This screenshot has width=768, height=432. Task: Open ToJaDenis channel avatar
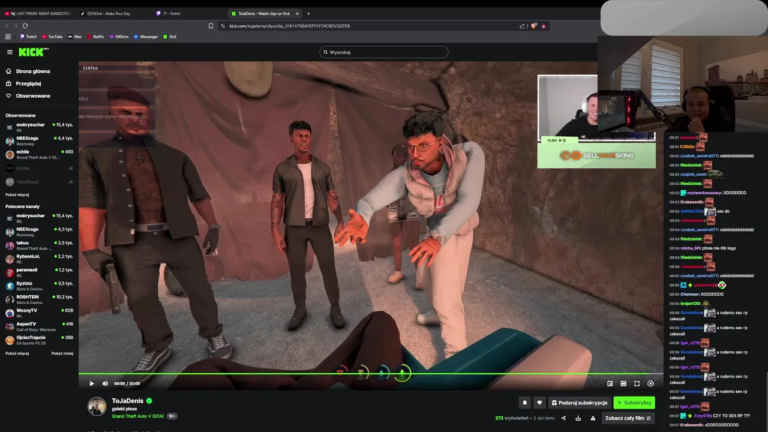coord(97,406)
